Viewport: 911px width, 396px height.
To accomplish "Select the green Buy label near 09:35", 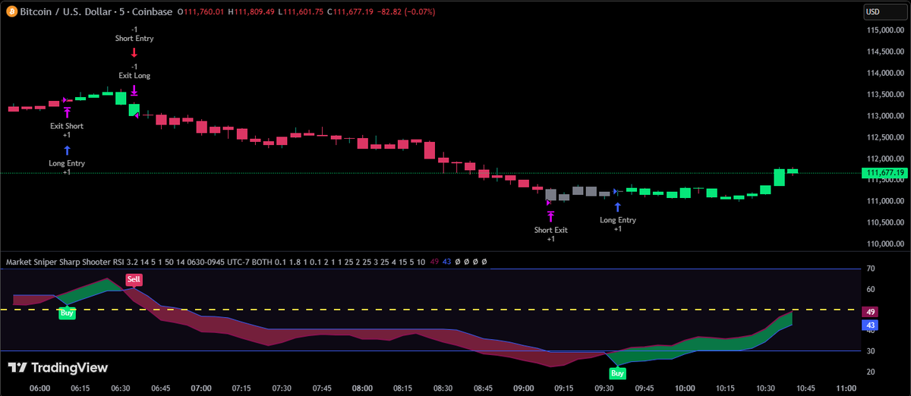I will pyautogui.click(x=618, y=373).
